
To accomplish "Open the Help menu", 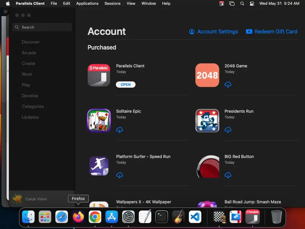I will coord(166,4).
